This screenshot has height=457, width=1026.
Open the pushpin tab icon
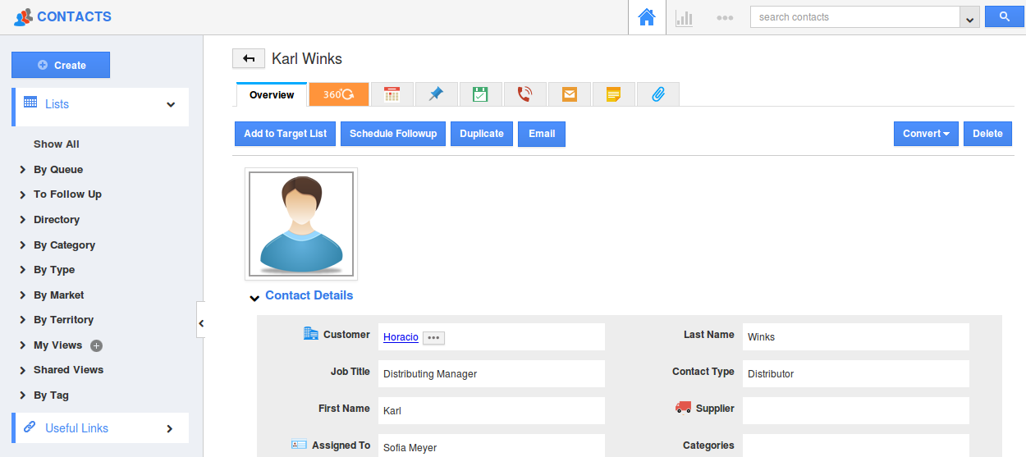[x=436, y=94]
